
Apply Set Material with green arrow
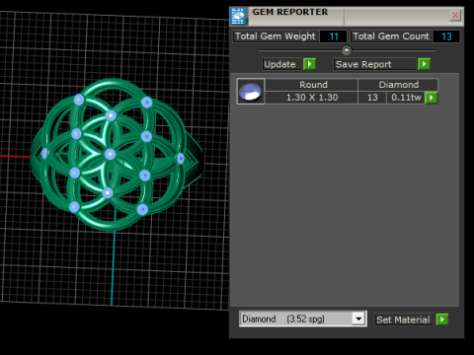coord(442,319)
